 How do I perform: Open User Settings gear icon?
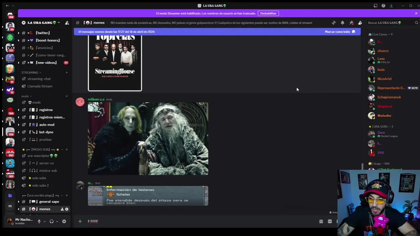[x=64, y=221]
